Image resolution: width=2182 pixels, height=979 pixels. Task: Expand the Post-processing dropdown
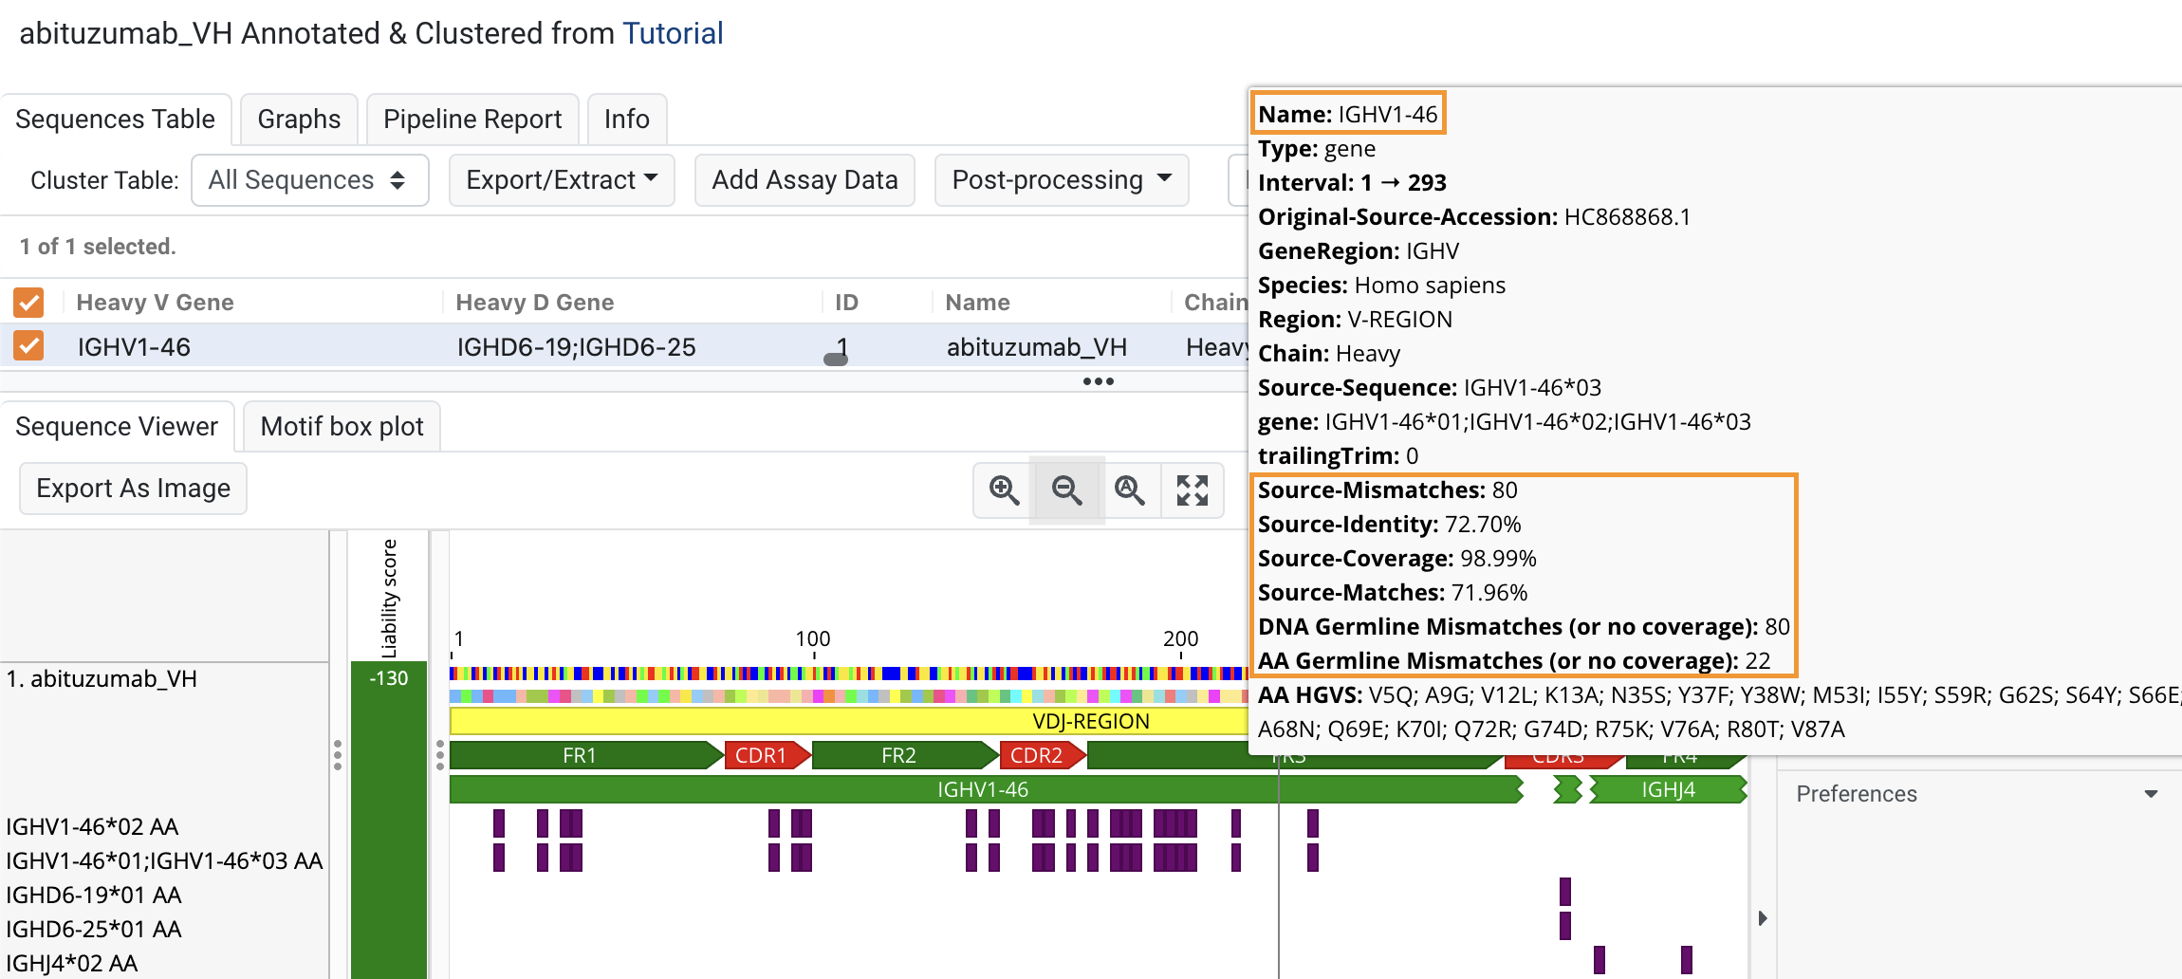click(1061, 179)
